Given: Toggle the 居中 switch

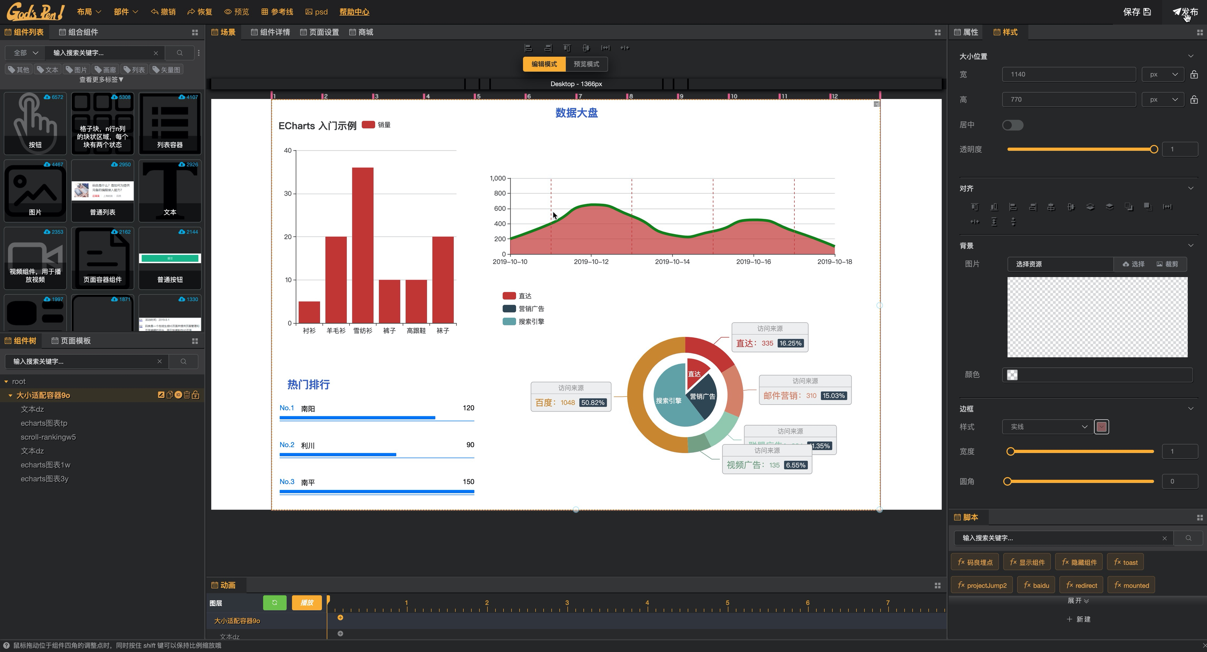Looking at the screenshot, I should point(1013,125).
